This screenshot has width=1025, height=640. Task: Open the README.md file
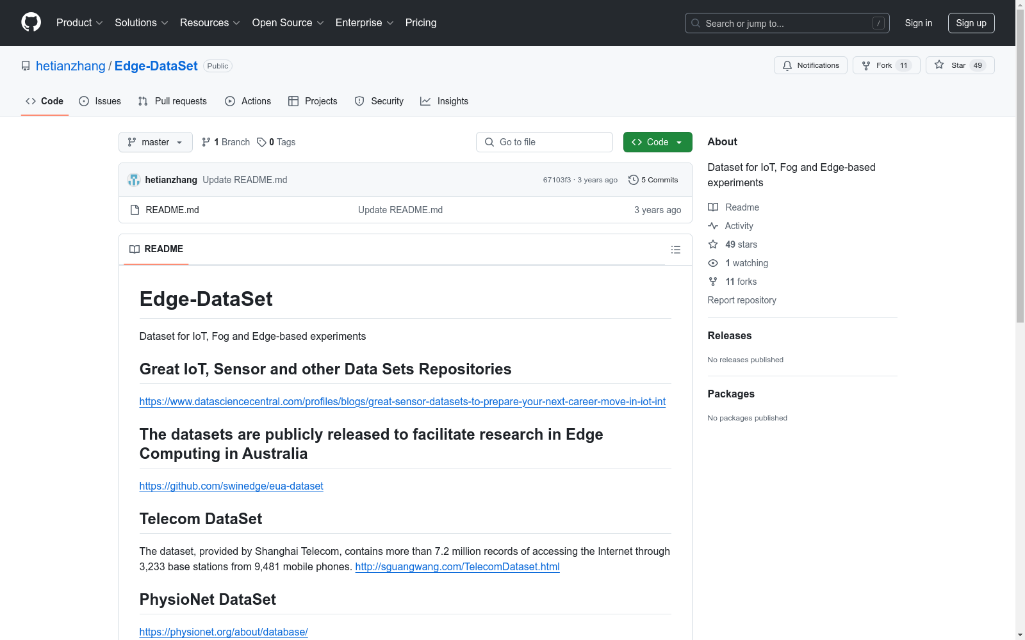coord(172,210)
